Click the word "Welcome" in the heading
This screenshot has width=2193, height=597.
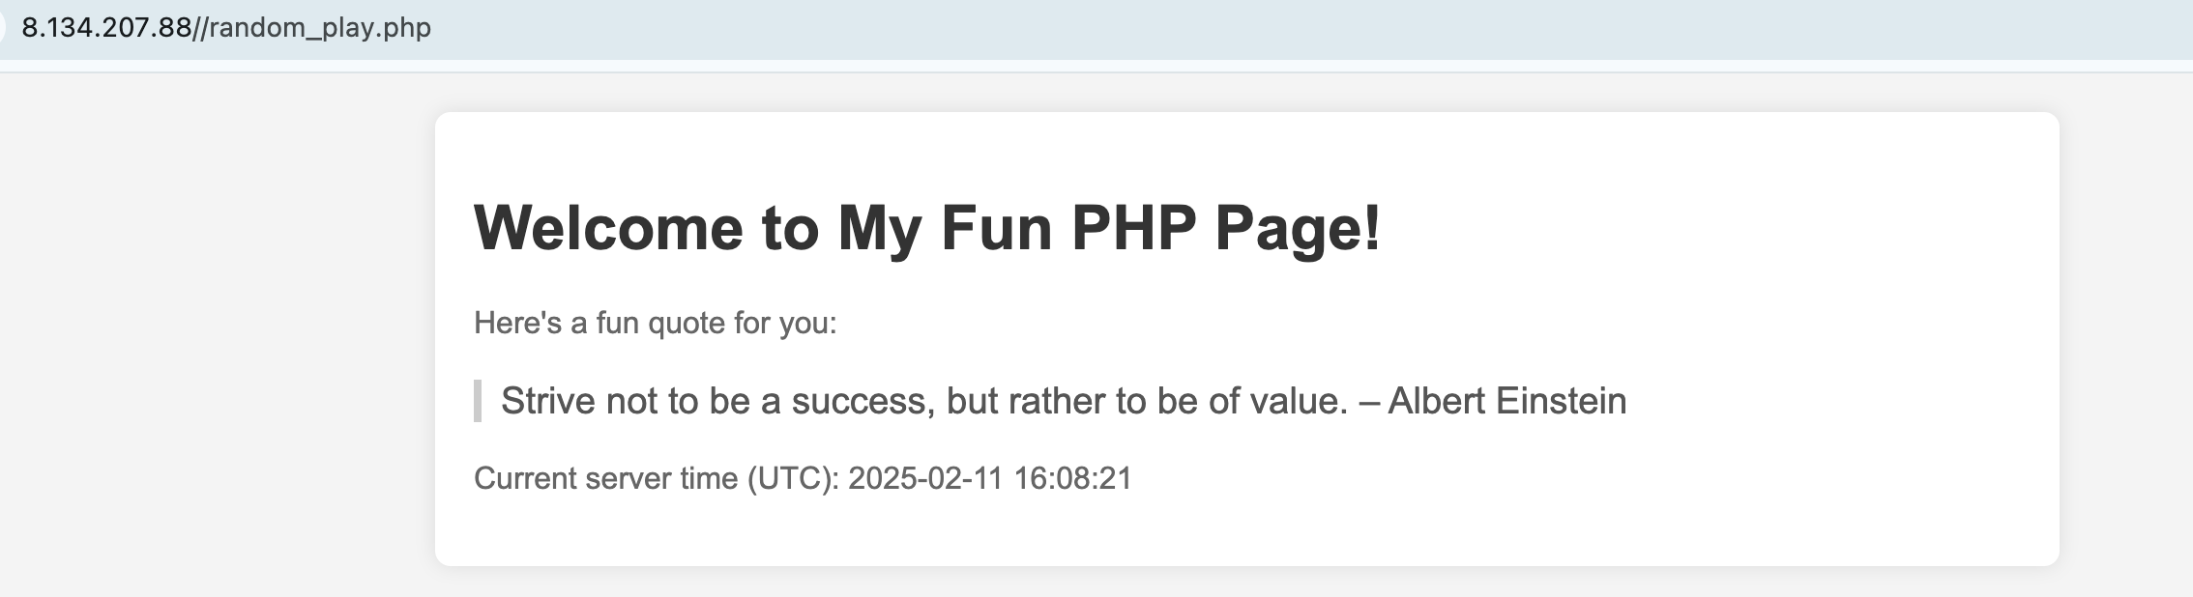coord(609,229)
